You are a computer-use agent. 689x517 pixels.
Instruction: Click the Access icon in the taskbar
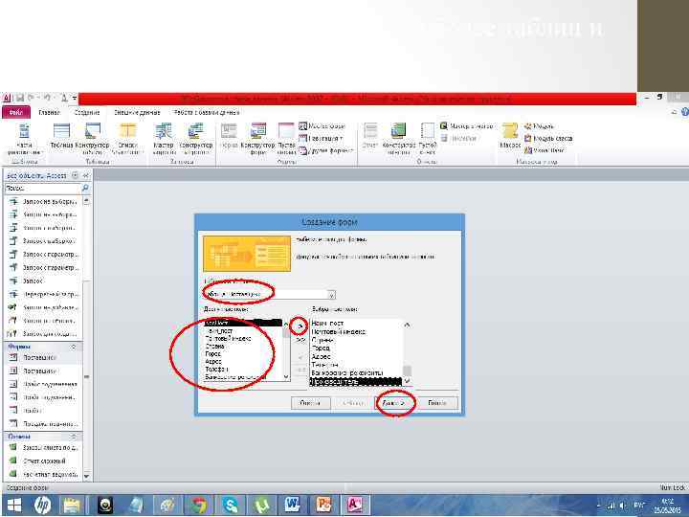coord(355,505)
